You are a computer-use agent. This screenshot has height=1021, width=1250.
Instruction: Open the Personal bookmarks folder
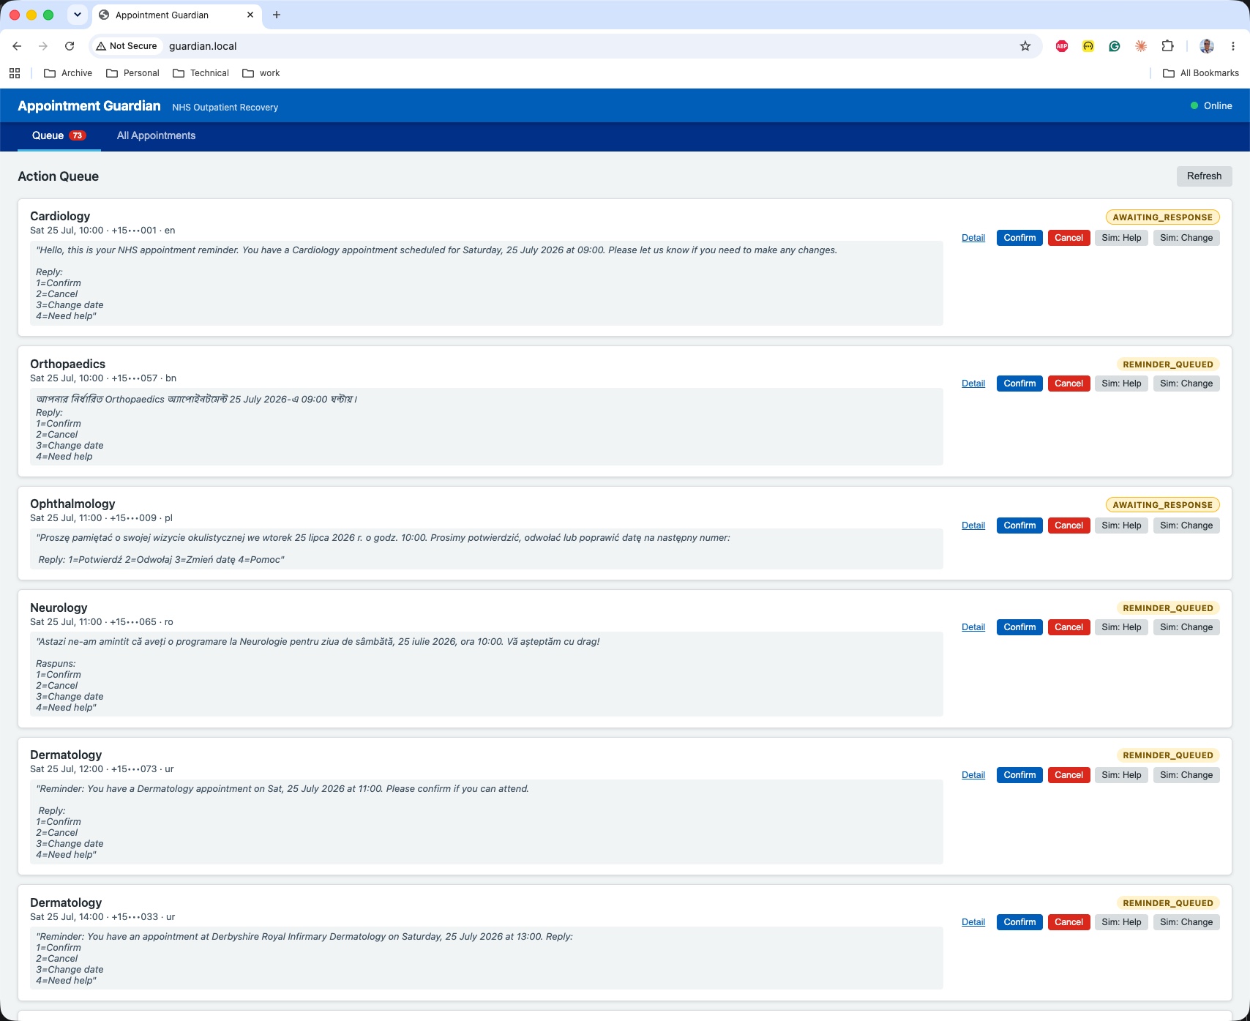click(x=132, y=73)
